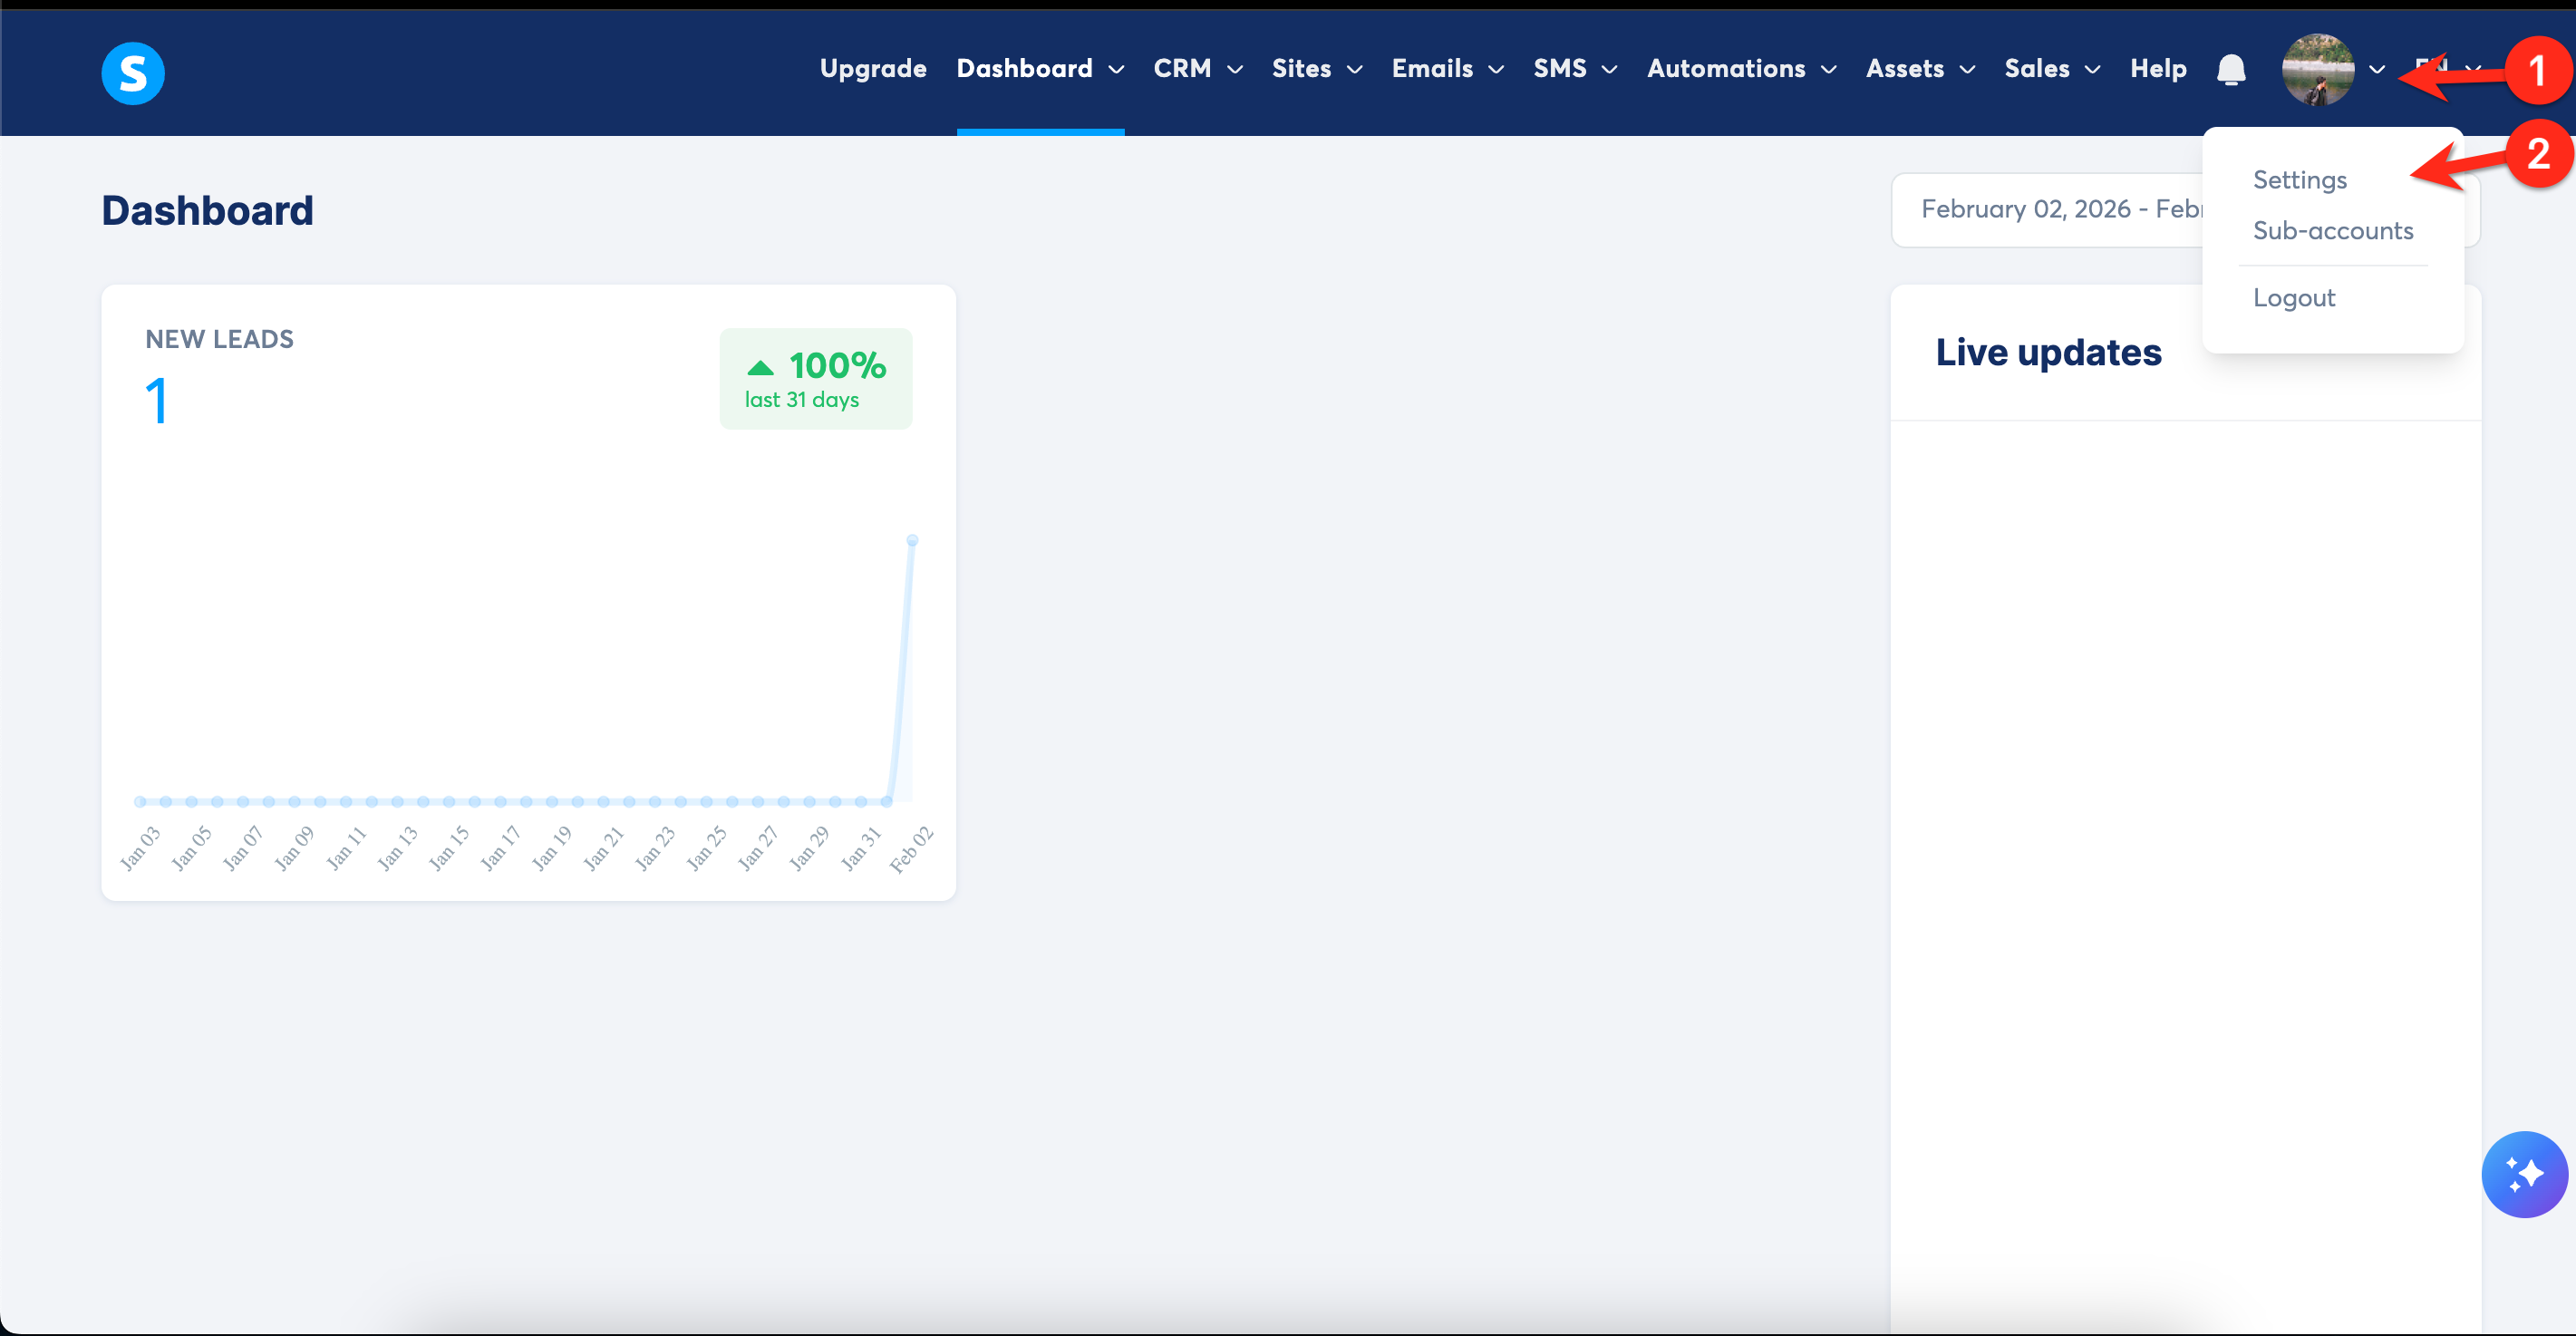This screenshot has width=2576, height=1336.
Task: Open the SMS navigation menu
Action: pos(1574,69)
